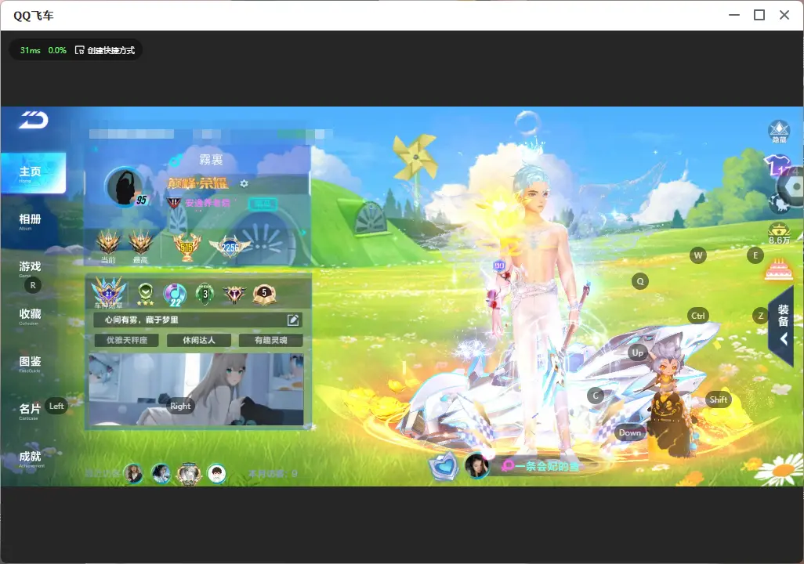Click the fourth recent visitor avatar
This screenshot has height=564, width=804.
click(x=216, y=473)
